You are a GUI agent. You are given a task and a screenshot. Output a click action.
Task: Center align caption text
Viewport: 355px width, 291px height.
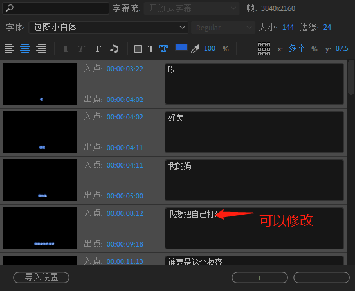[25, 48]
